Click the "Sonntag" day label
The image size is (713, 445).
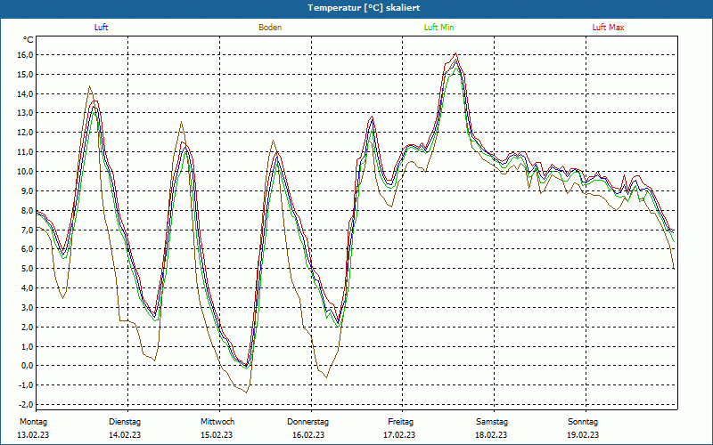click(x=583, y=422)
